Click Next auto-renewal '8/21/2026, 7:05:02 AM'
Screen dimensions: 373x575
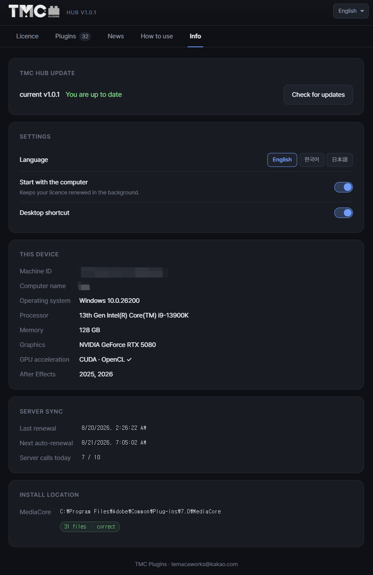114,443
